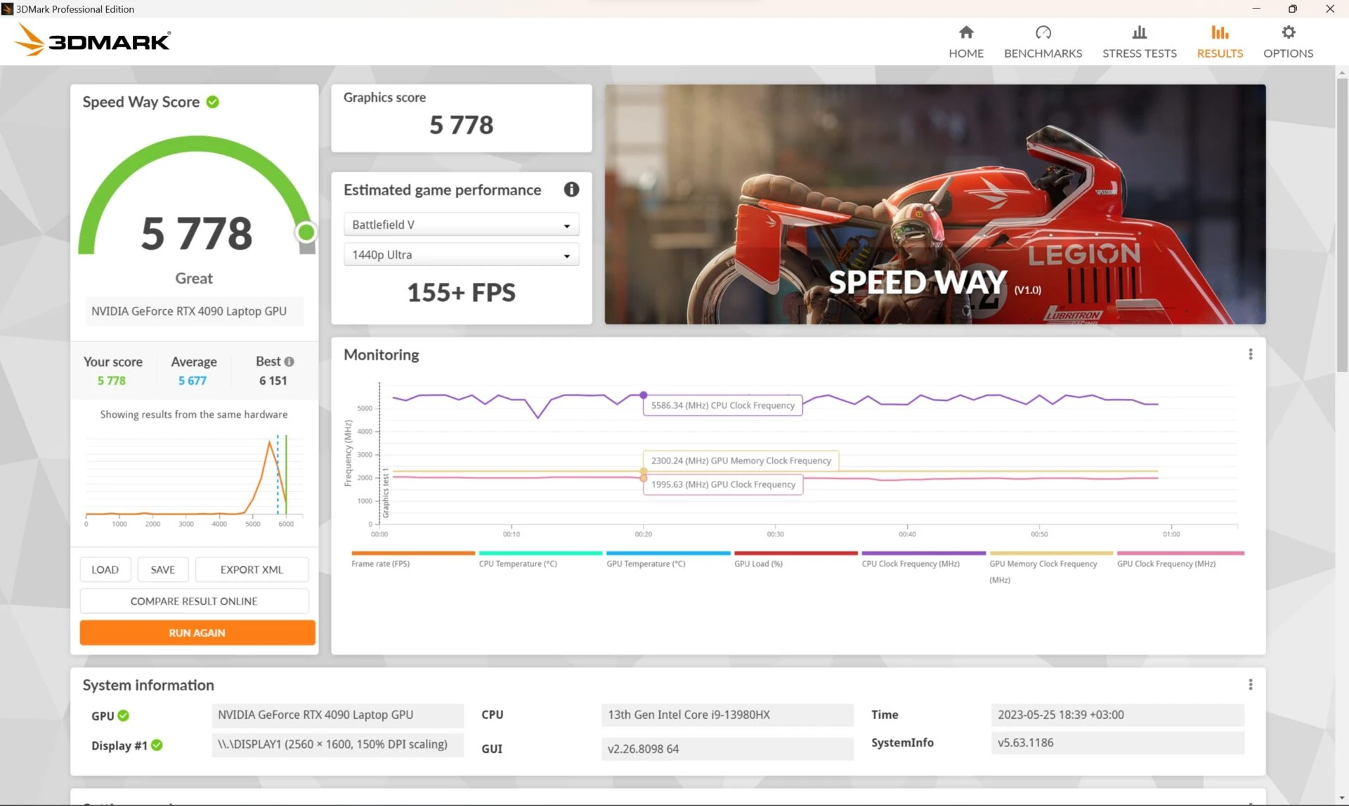Restore down the 3DMark window
The image size is (1349, 806).
click(1292, 9)
